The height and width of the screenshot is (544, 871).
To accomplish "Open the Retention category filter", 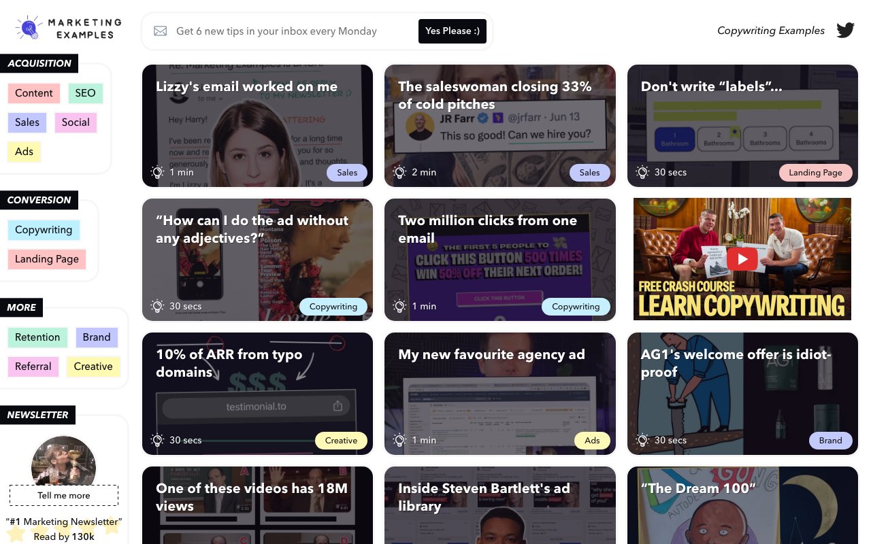I will click(x=37, y=337).
